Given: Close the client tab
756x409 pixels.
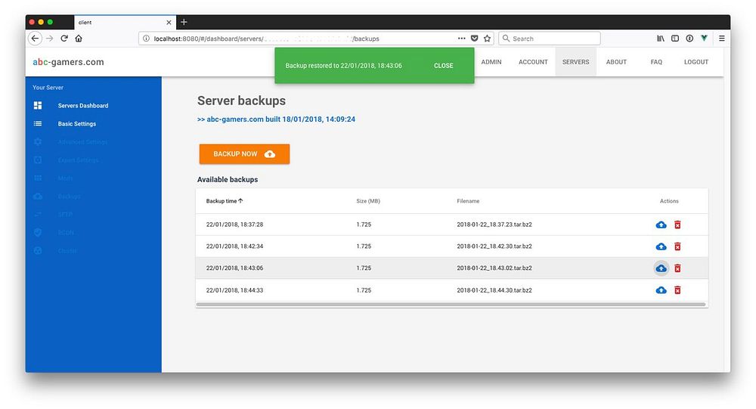Looking at the screenshot, I should coord(169,22).
